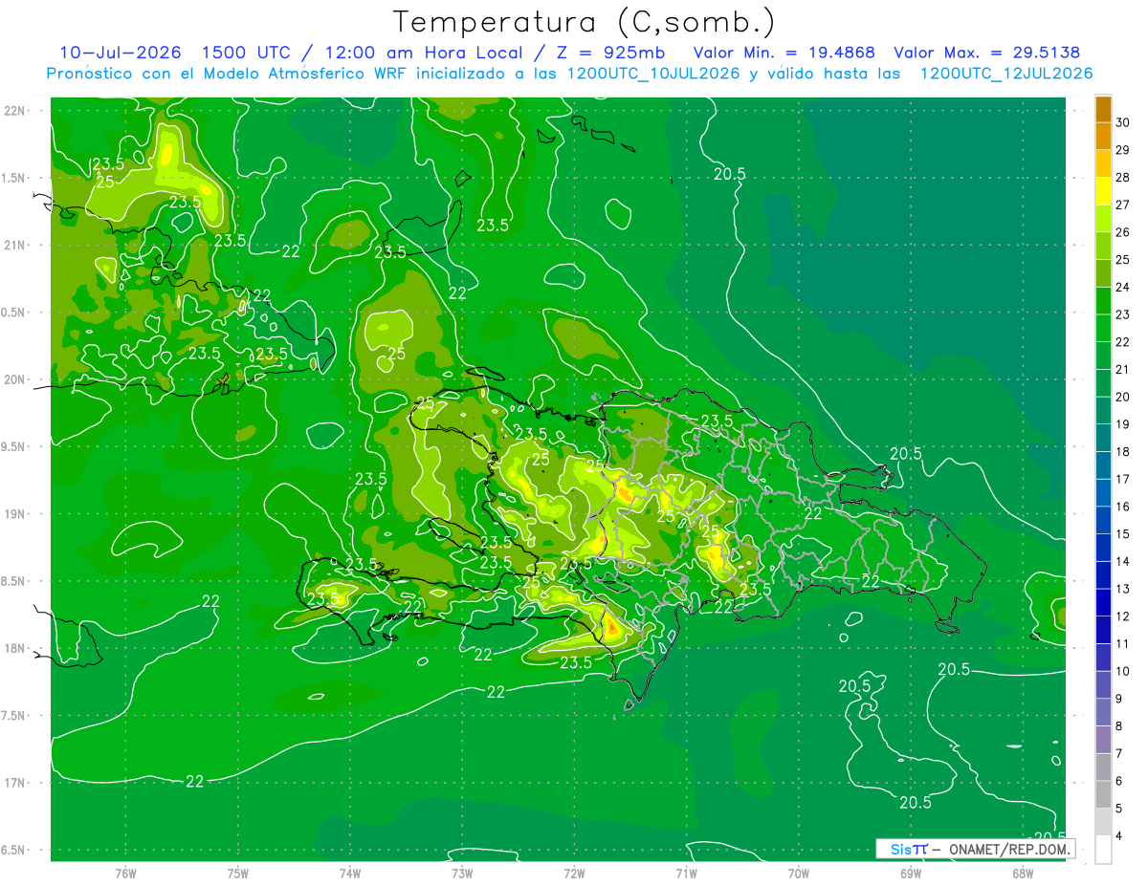1148x886 pixels.
Task: Click the legend swatch between 23 and 24
Action: 1103,300
